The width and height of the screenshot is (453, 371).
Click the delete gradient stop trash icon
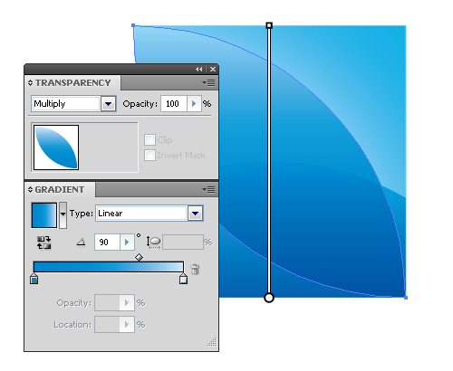pyautogui.click(x=195, y=269)
